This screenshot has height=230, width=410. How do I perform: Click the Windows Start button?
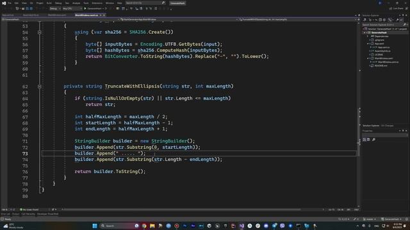point(95,226)
